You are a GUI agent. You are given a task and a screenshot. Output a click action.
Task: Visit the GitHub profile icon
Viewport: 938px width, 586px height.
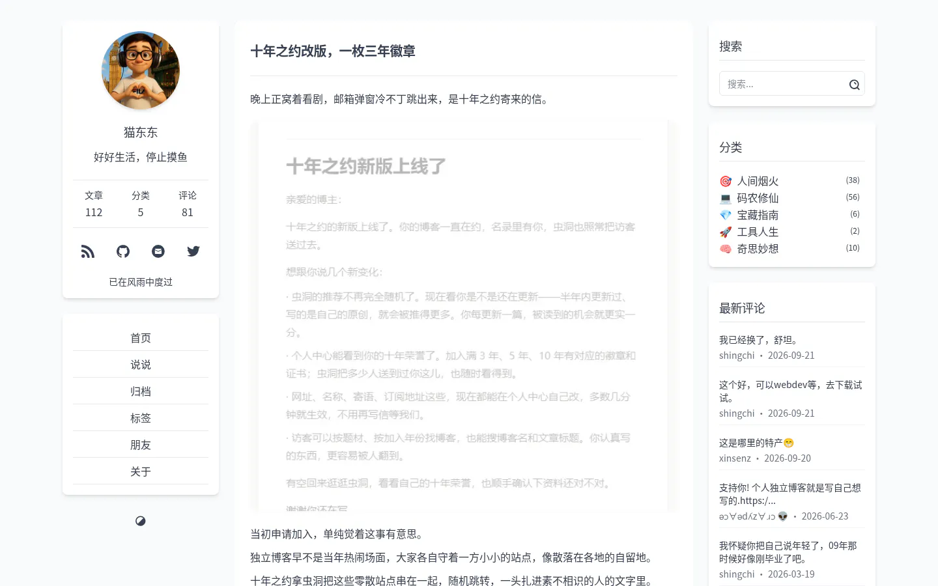(x=123, y=251)
